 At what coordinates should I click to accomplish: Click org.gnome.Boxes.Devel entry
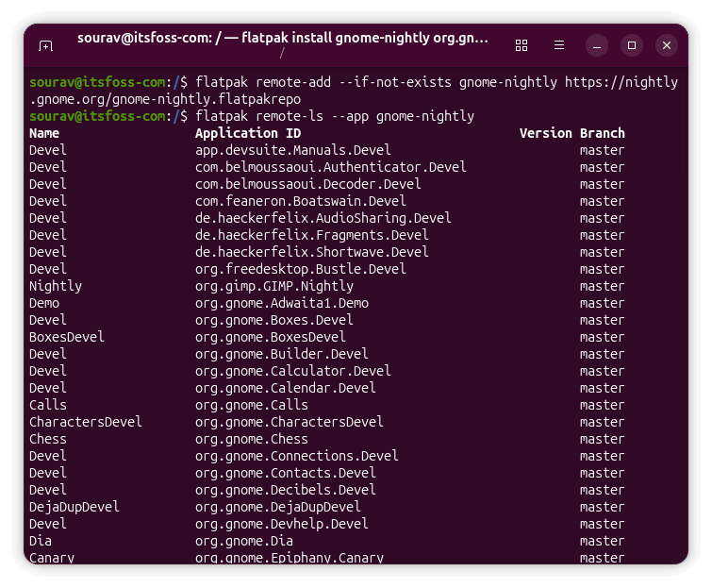click(x=274, y=320)
